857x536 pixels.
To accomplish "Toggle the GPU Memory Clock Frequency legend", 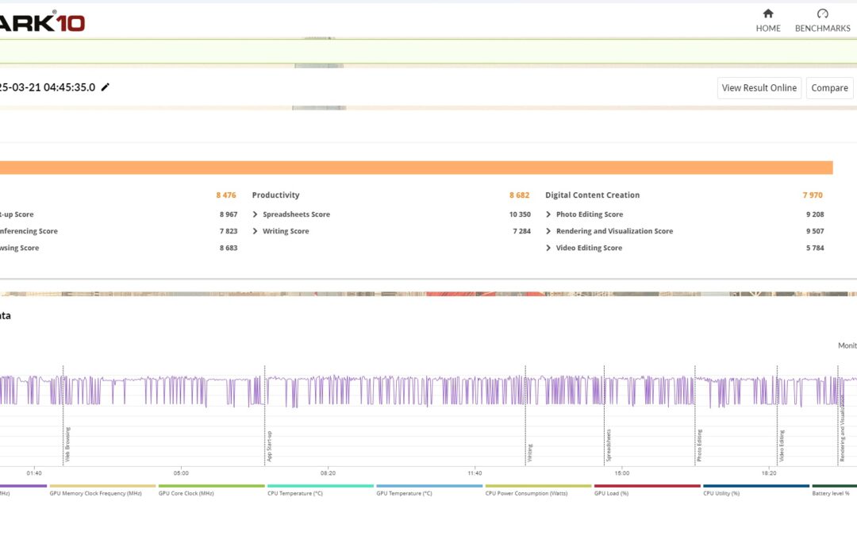I will [x=95, y=493].
